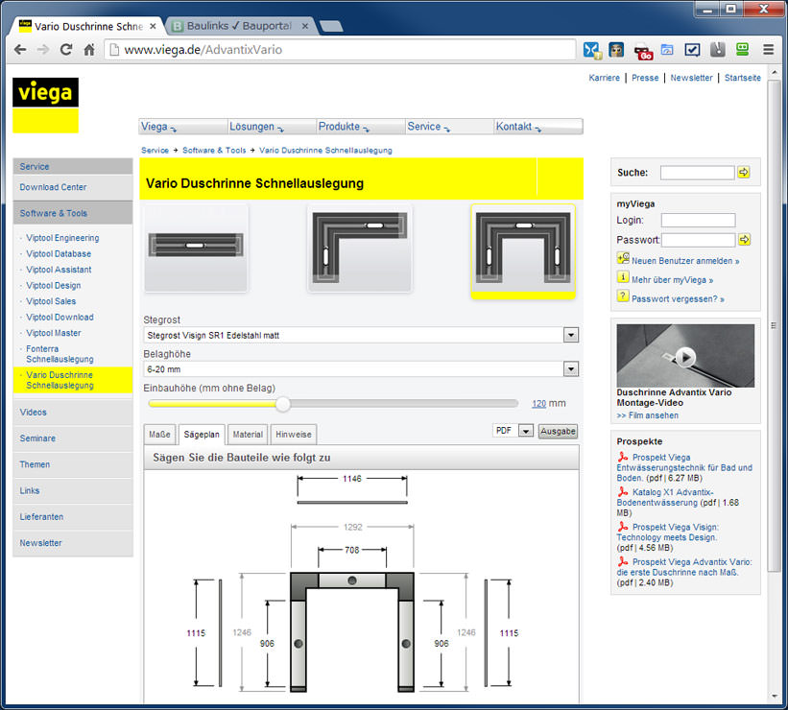This screenshot has height=710, width=788.
Task: Click the blue window extension icon
Action: 667,49
